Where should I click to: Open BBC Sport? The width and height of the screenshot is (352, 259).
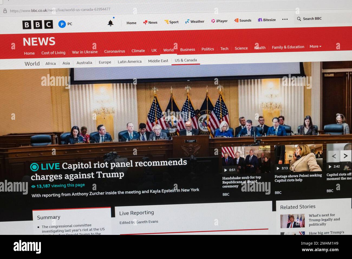pyautogui.click(x=171, y=22)
